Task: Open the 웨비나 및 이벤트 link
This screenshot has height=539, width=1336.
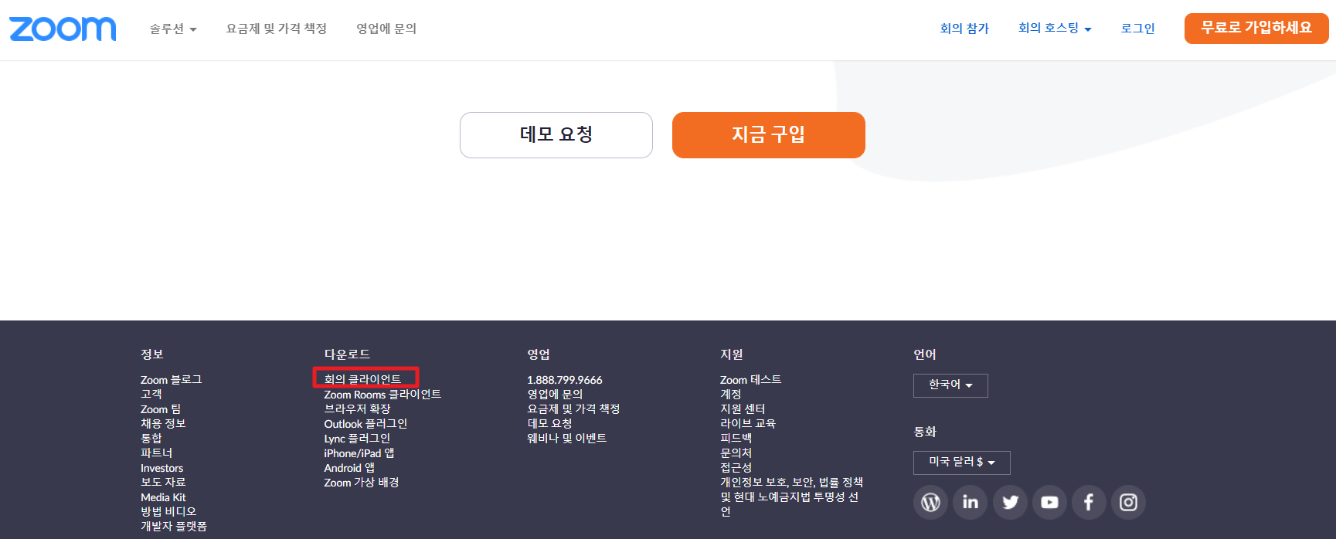Action: (x=566, y=438)
